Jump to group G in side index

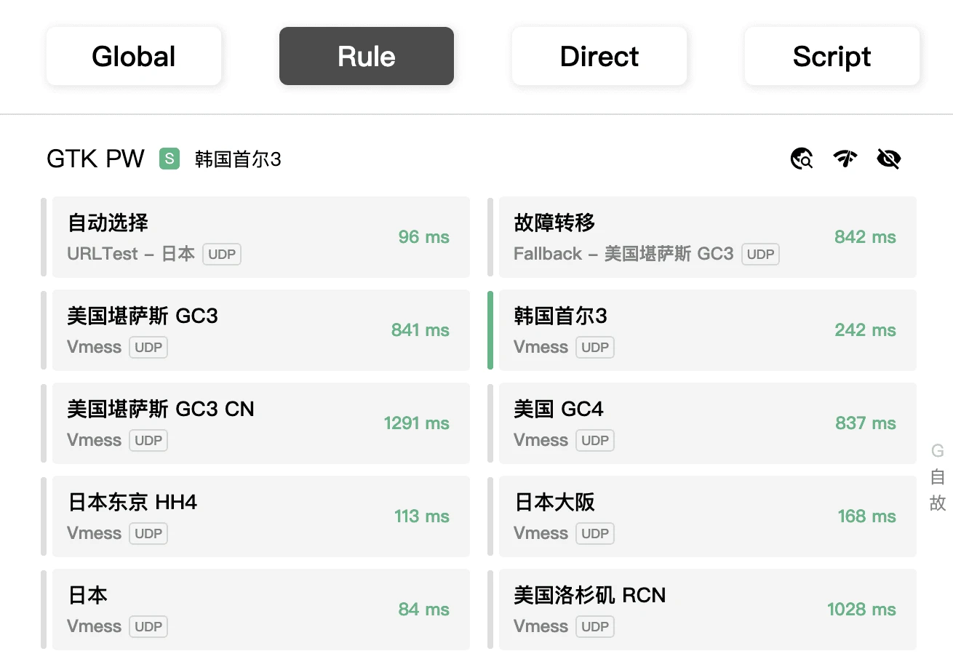[938, 451]
